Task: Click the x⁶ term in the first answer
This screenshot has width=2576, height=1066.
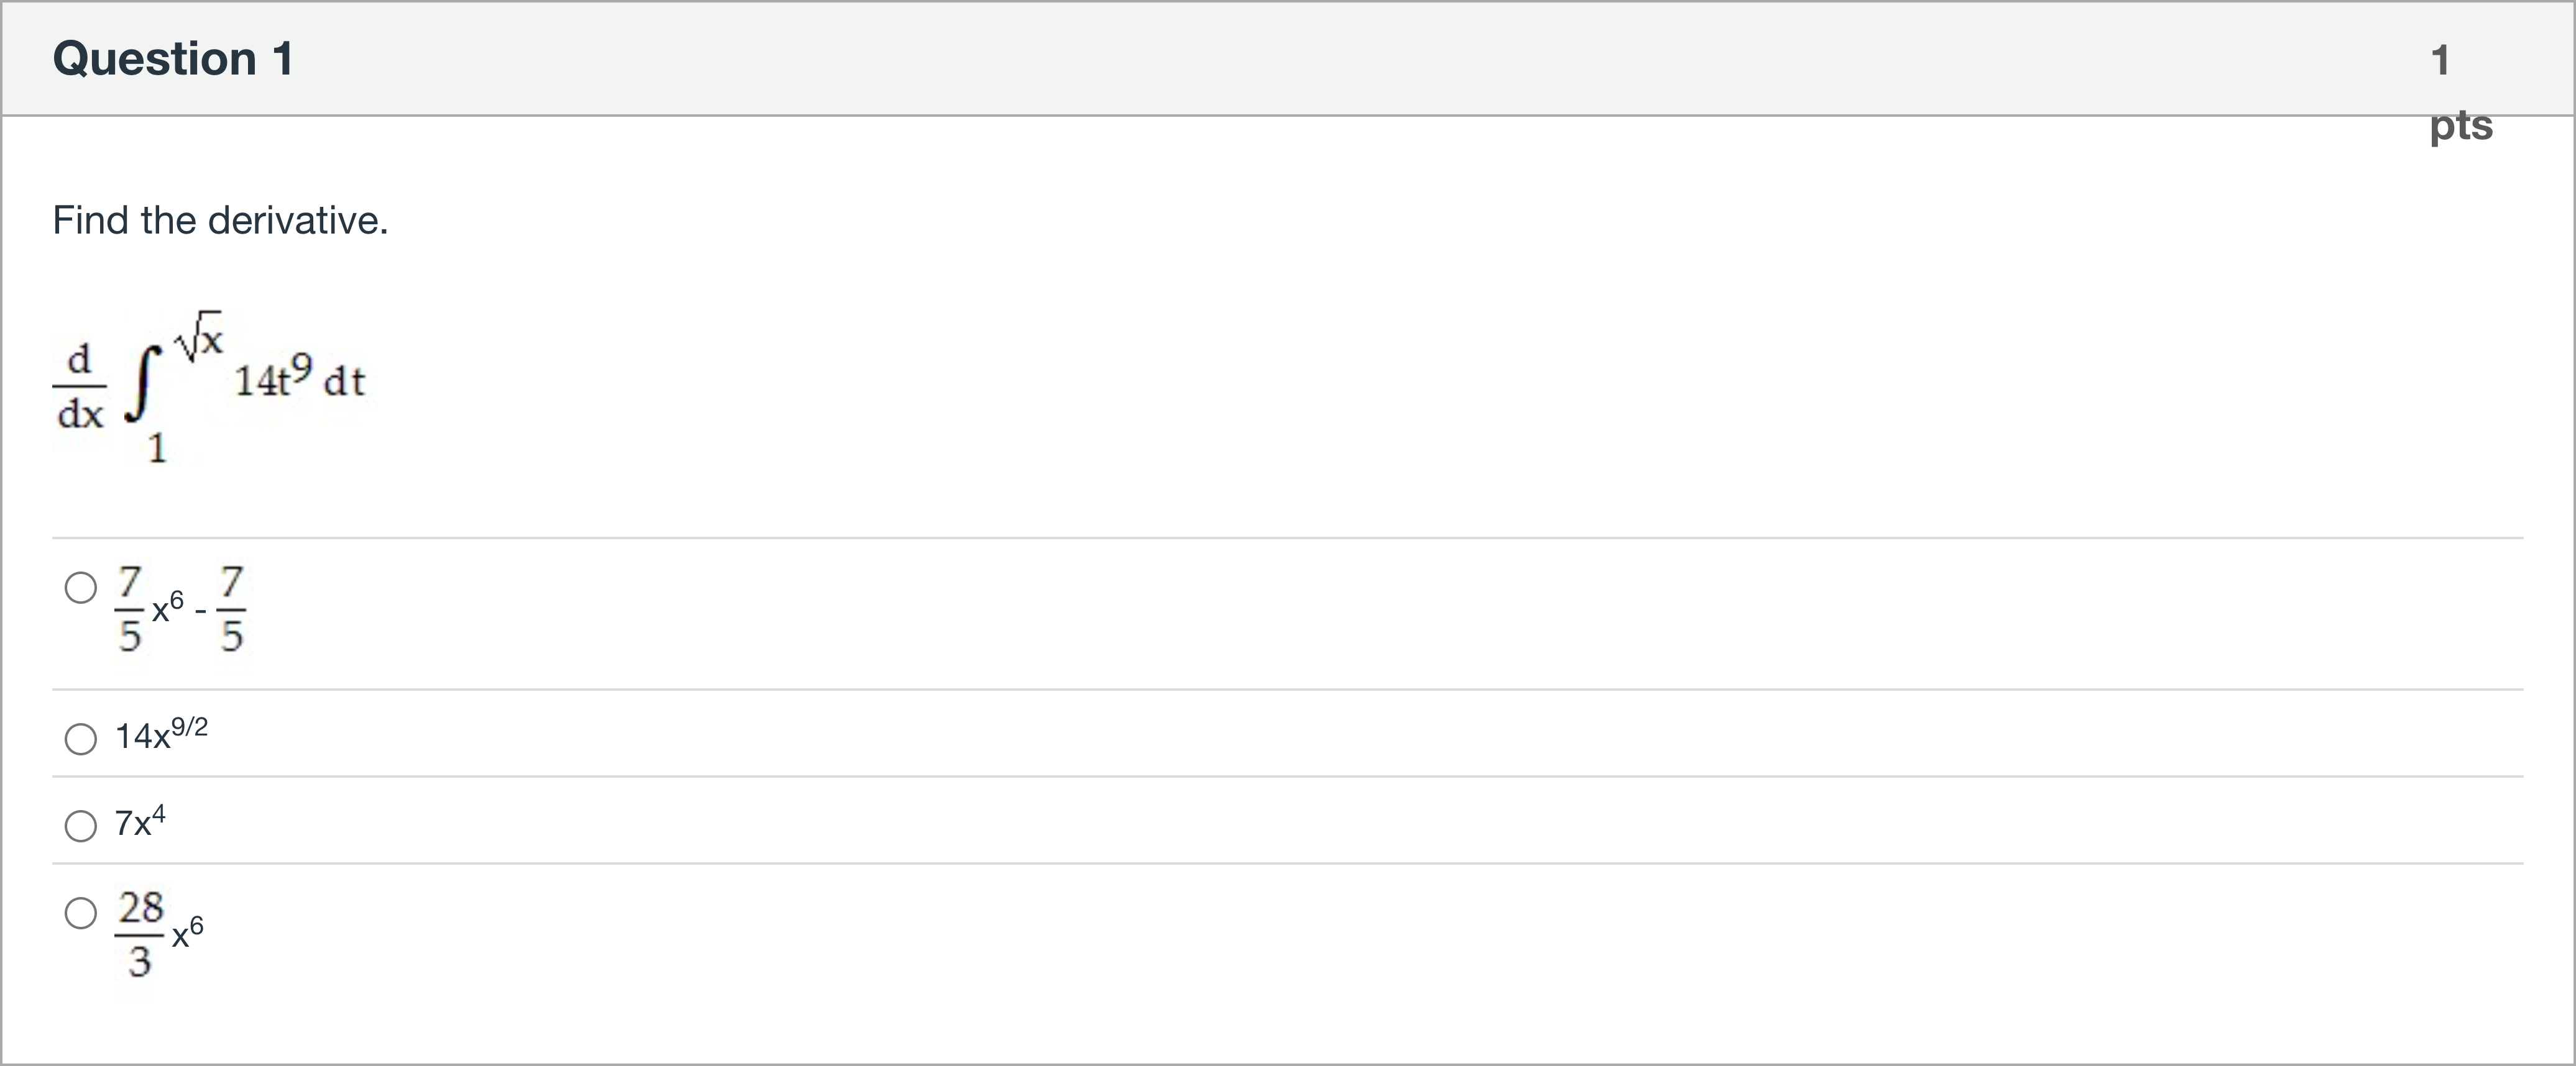Action: click(x=168, y=606)
